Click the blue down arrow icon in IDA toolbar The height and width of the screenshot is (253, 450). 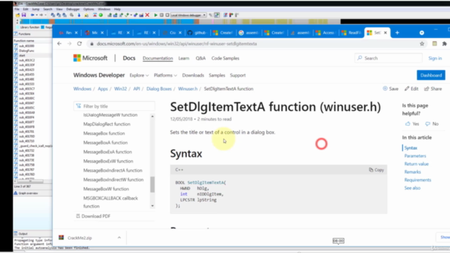coord(79,15)
